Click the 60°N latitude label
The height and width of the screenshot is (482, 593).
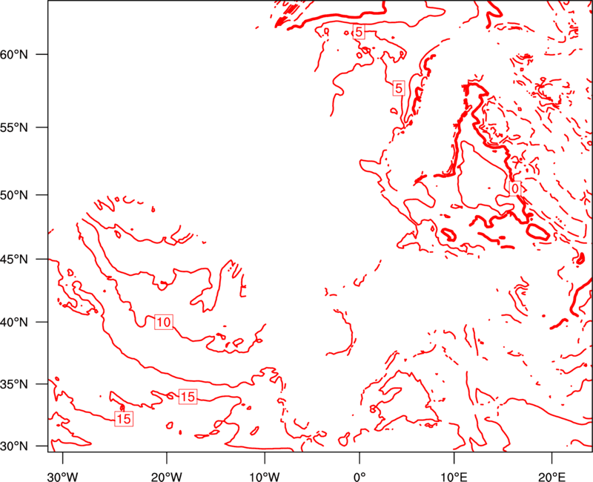coord(14,54)
